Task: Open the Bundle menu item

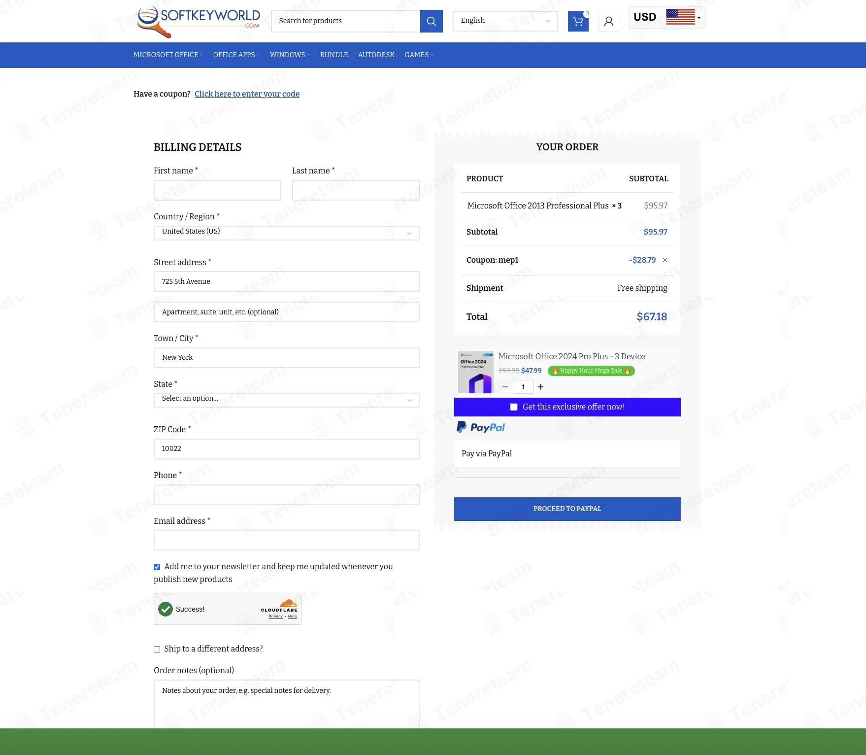Action: [334, 55]
